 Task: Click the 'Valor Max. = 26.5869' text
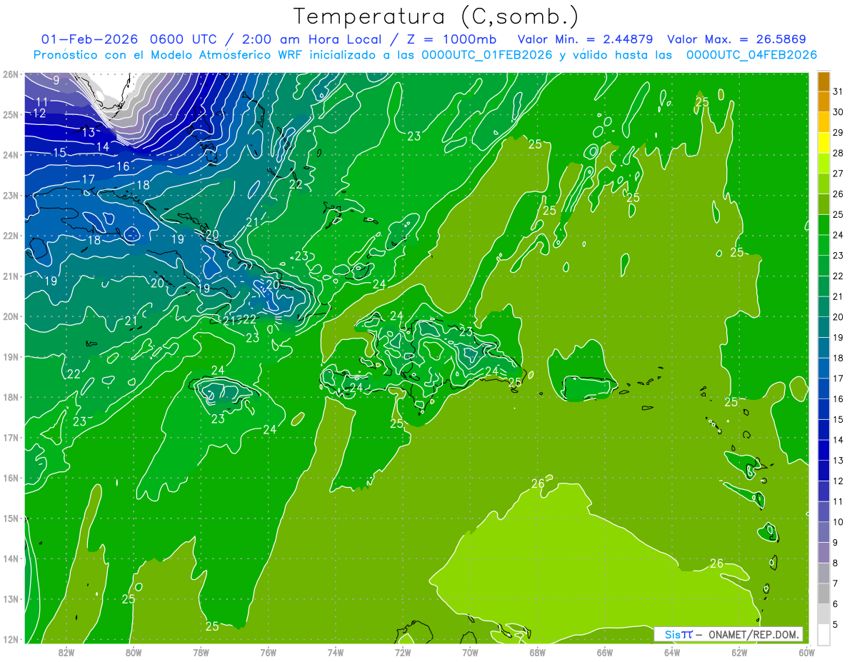pyautogui.click(x=736, y=39)
